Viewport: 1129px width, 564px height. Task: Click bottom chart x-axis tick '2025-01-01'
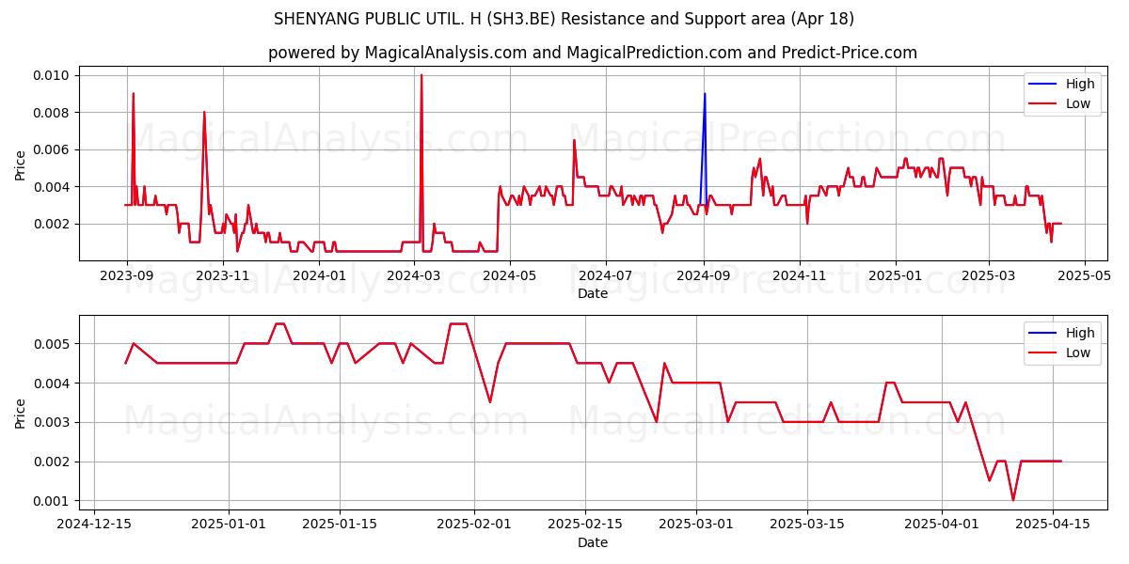229,525
